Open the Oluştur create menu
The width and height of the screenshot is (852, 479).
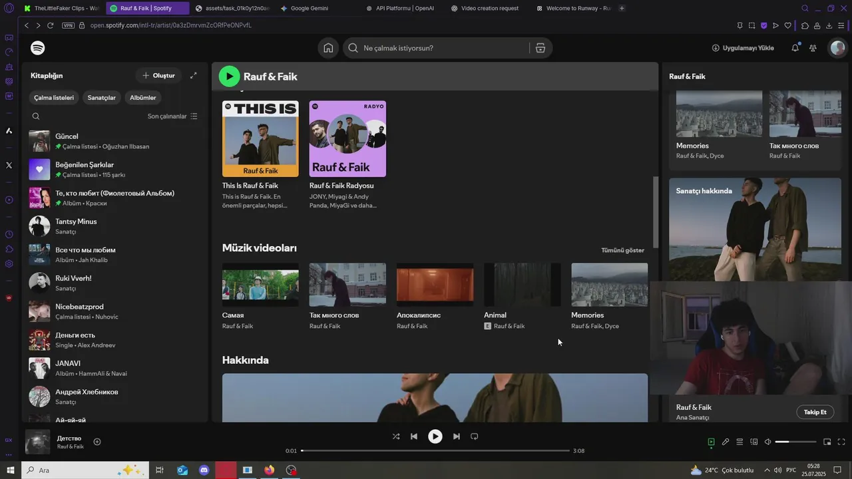158,75
